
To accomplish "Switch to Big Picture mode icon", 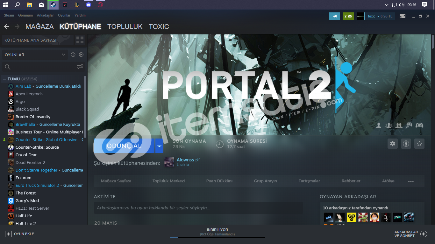I will (403, 16).
